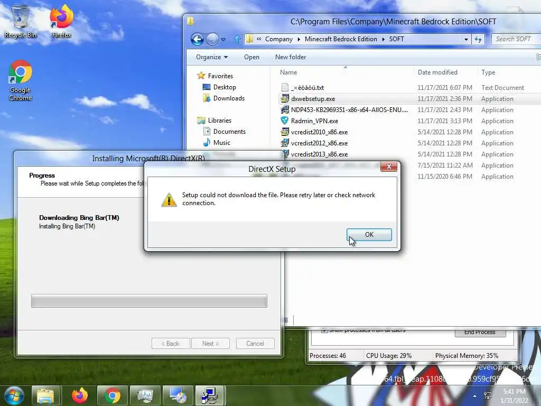Go back in the Explorer window
This screenshot has height=406, width=541.
pyautogui.click(x=198, y=39)
